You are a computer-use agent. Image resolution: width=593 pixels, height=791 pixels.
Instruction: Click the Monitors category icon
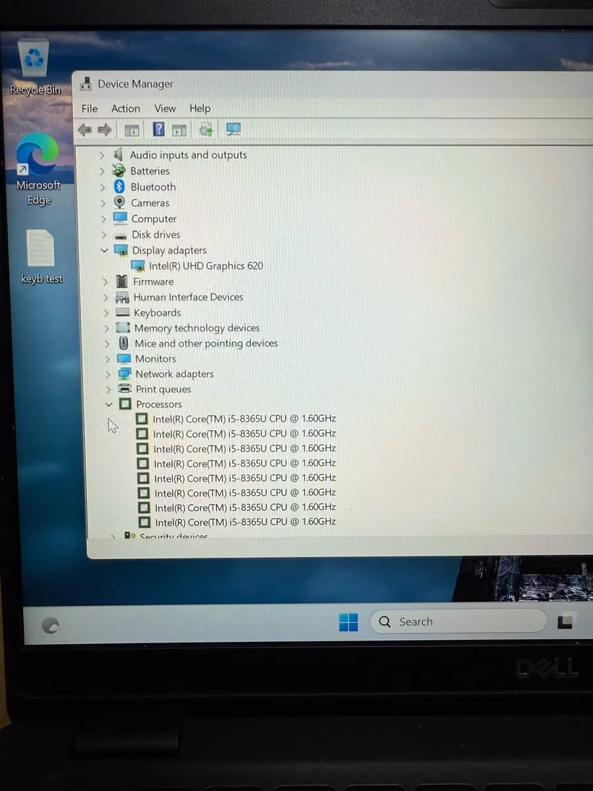[x=124, y=359]
